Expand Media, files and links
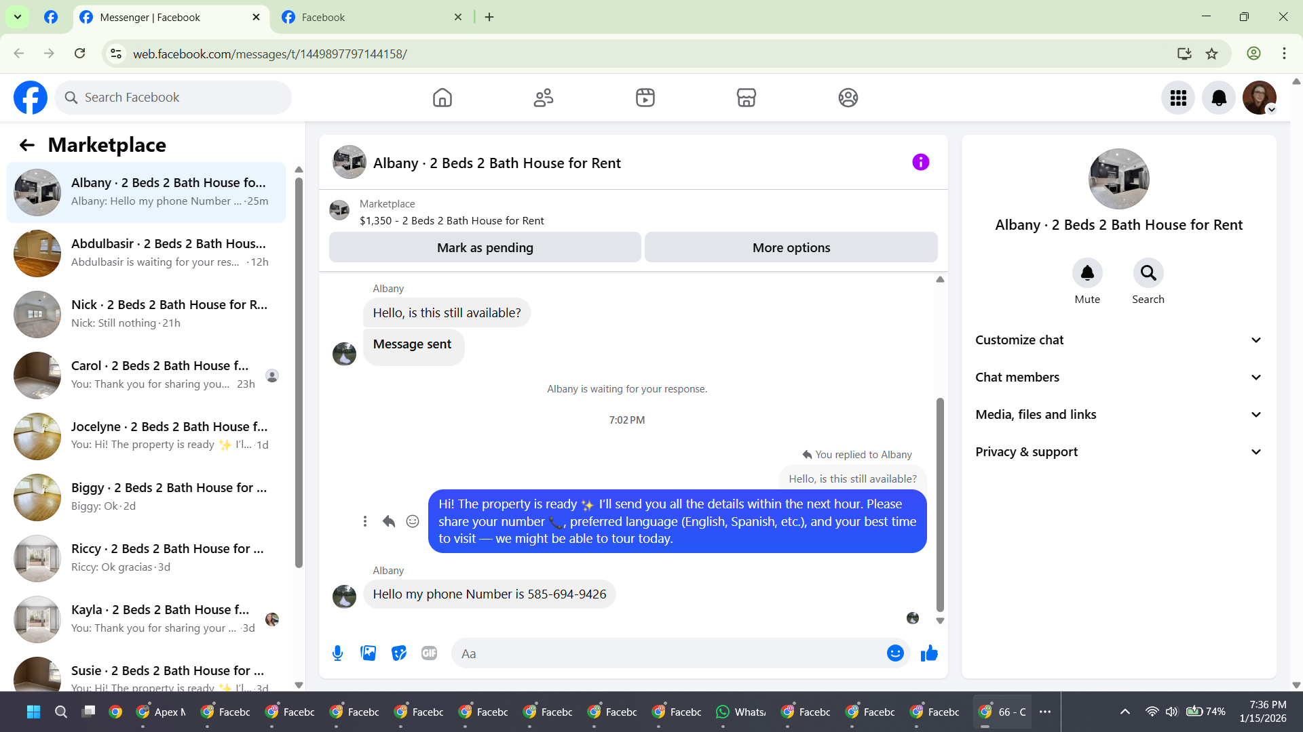 (1118, 415)
